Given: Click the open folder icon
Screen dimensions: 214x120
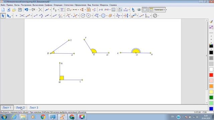Looking at the screenshot, I should click(14, 10).
